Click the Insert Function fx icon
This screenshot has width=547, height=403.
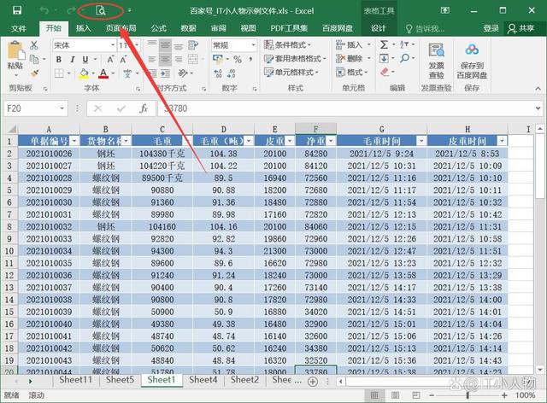144,108
